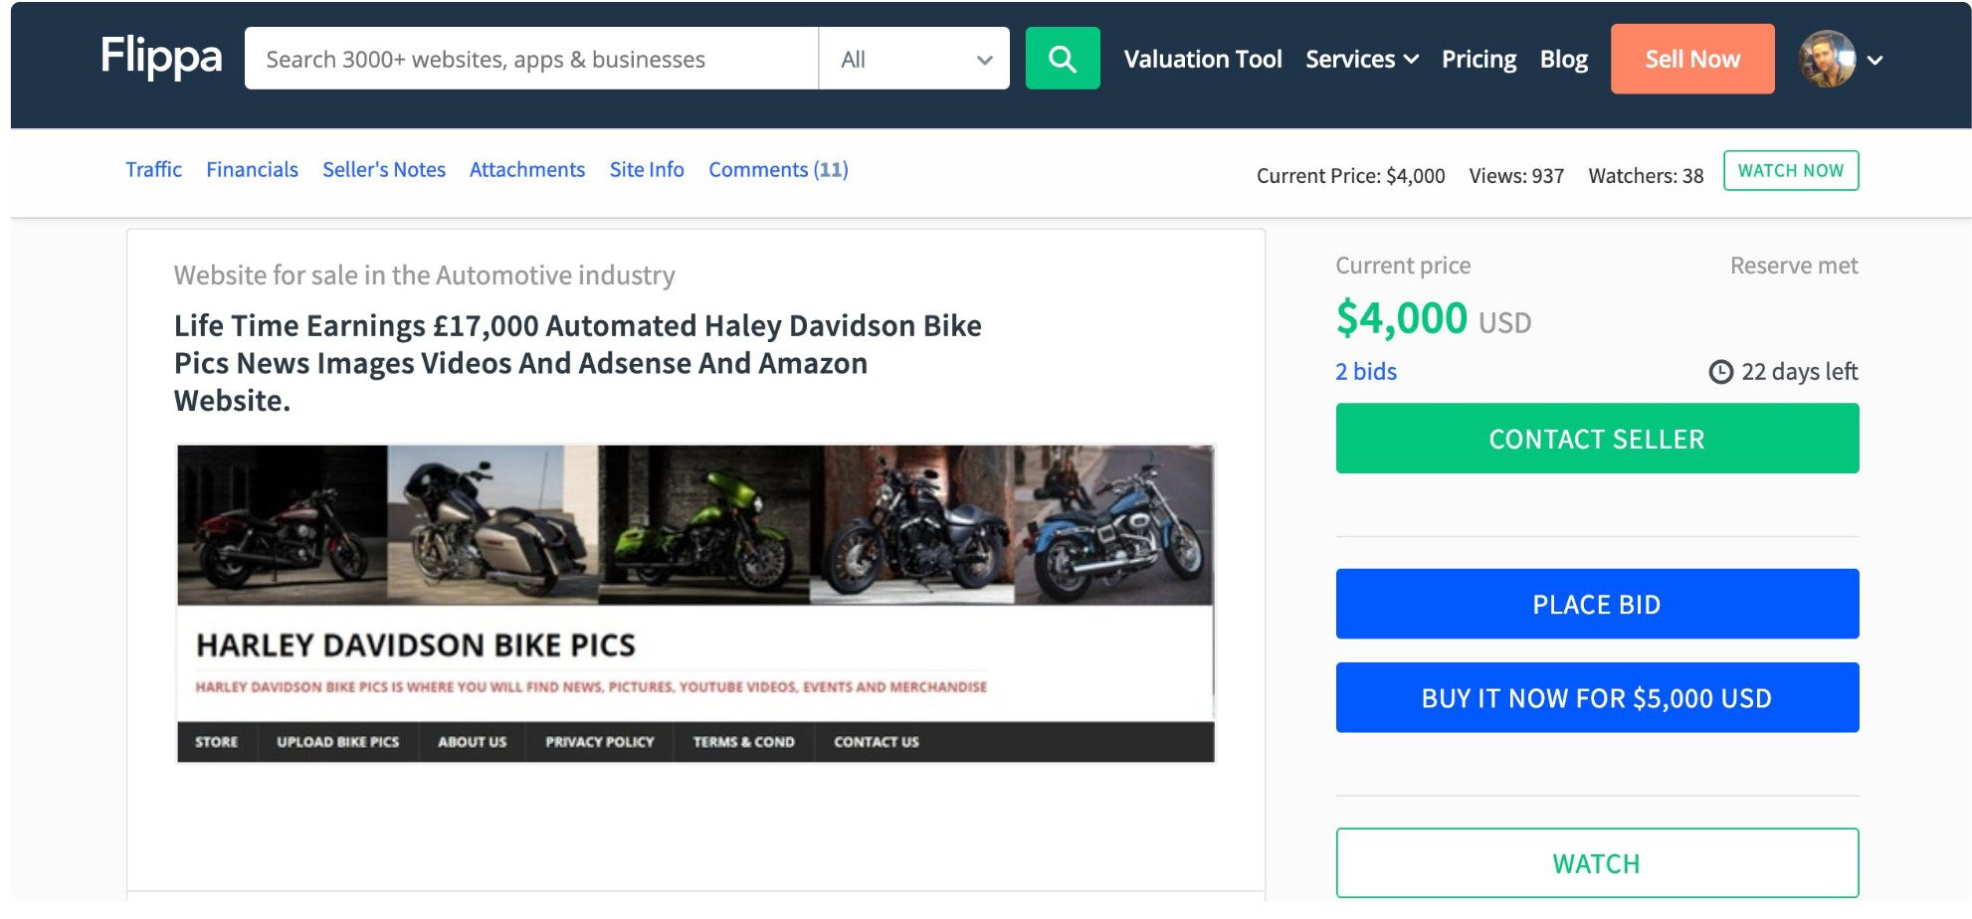Open the Valuation Tool page
Viewport: 1972px width, 919px height.
click(1202, 60)
